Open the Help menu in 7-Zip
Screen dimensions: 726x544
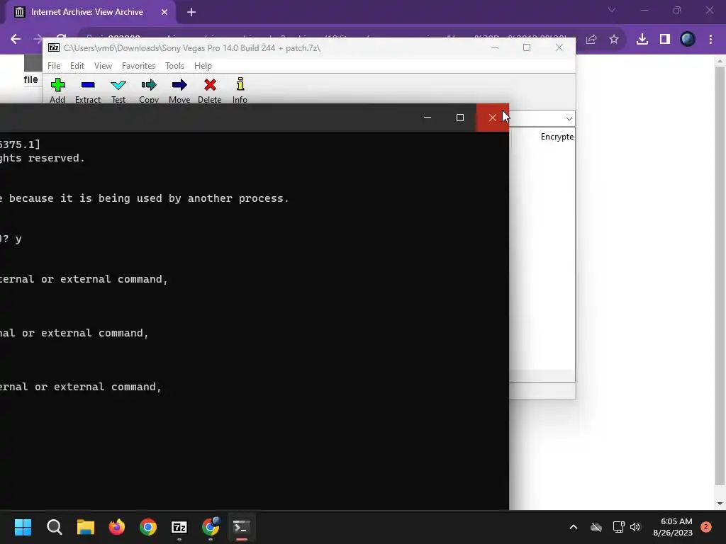(x=203, y=66)
